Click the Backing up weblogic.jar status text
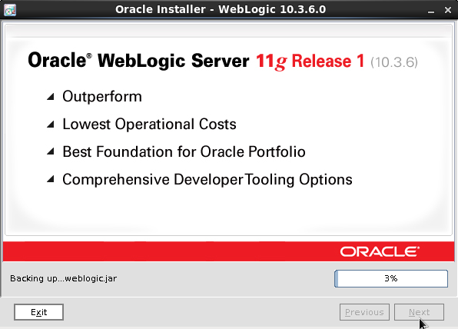 coord(63,278)
